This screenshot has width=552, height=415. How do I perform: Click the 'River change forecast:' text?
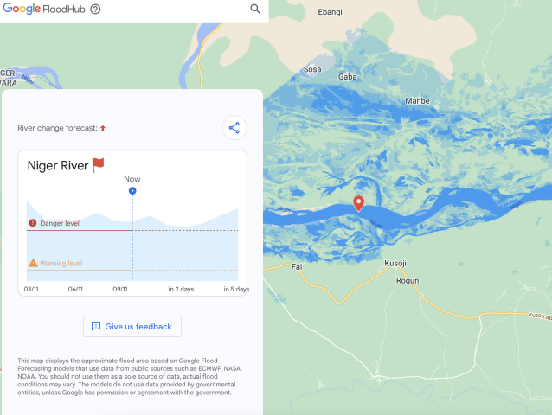pos(57,128)
